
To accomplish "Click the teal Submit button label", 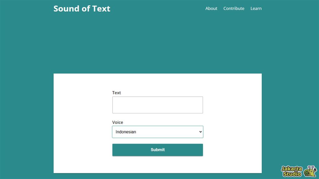I will [158, 150].
